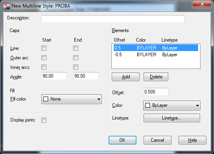Toggle Inner arcs End checkbox

76,67
